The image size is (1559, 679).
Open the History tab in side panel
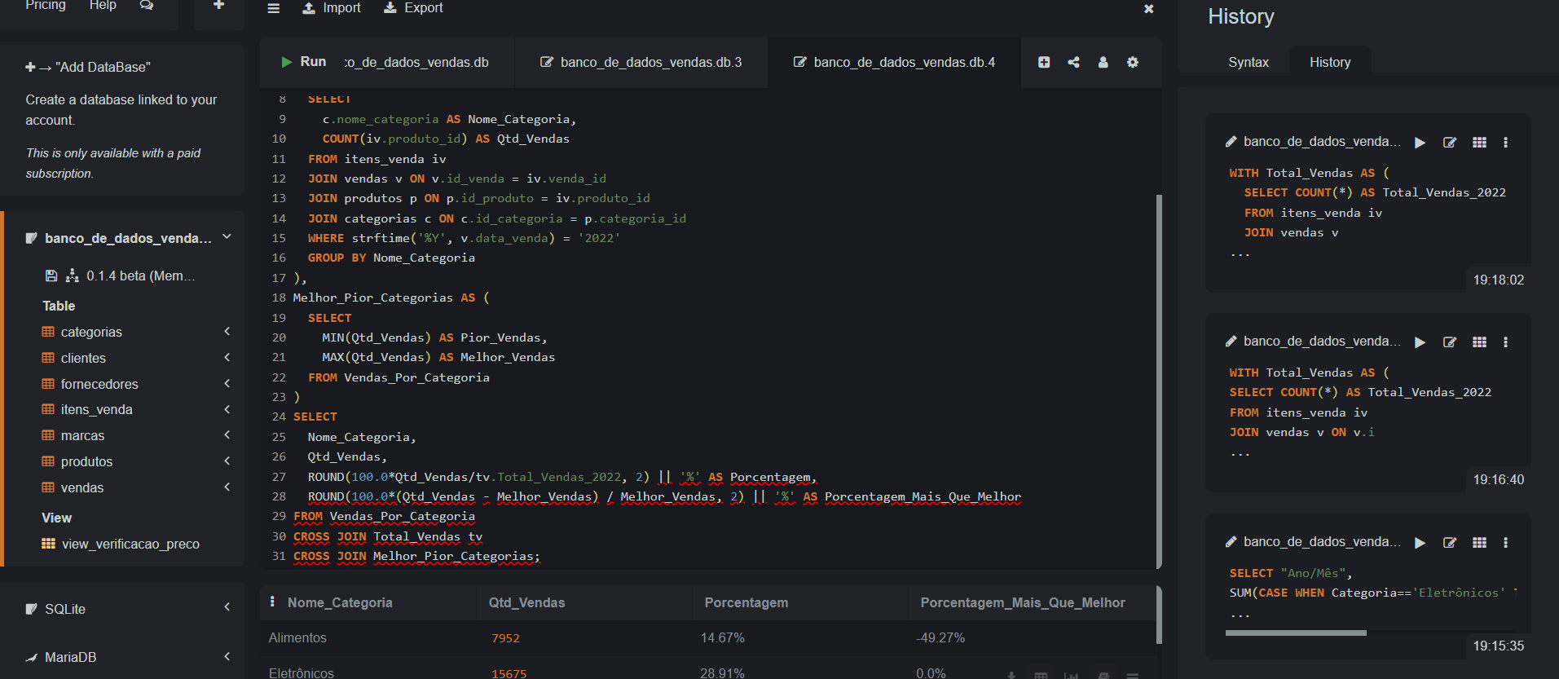click(1330, 63)
